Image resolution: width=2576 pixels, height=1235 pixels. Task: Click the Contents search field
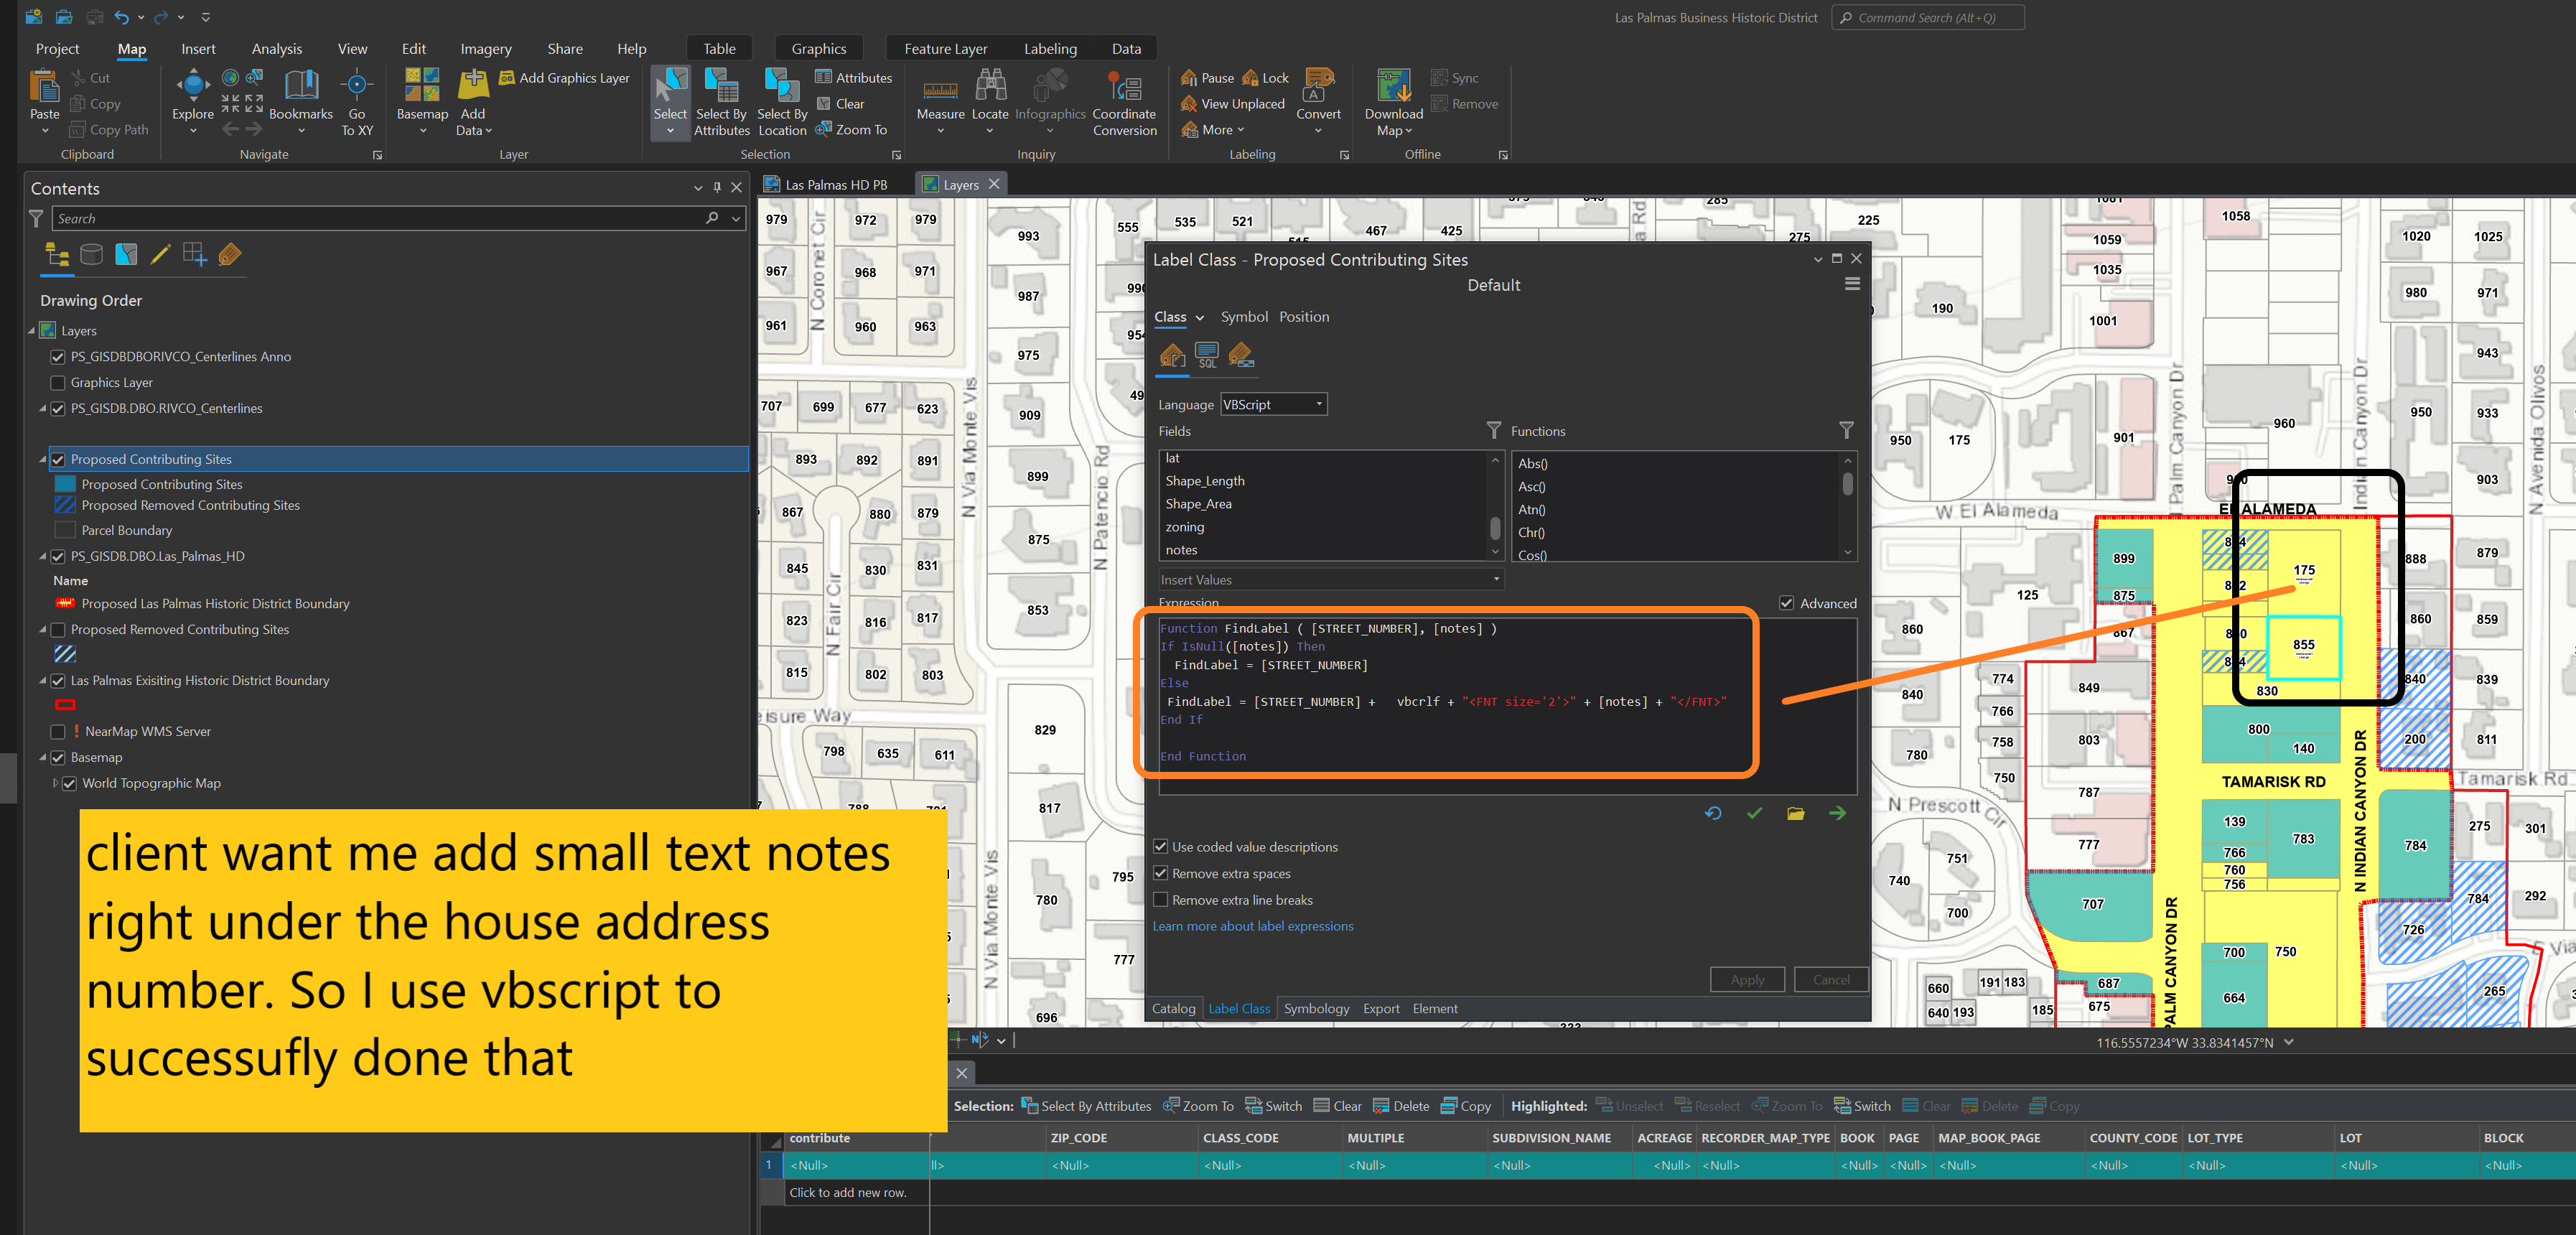380,219
